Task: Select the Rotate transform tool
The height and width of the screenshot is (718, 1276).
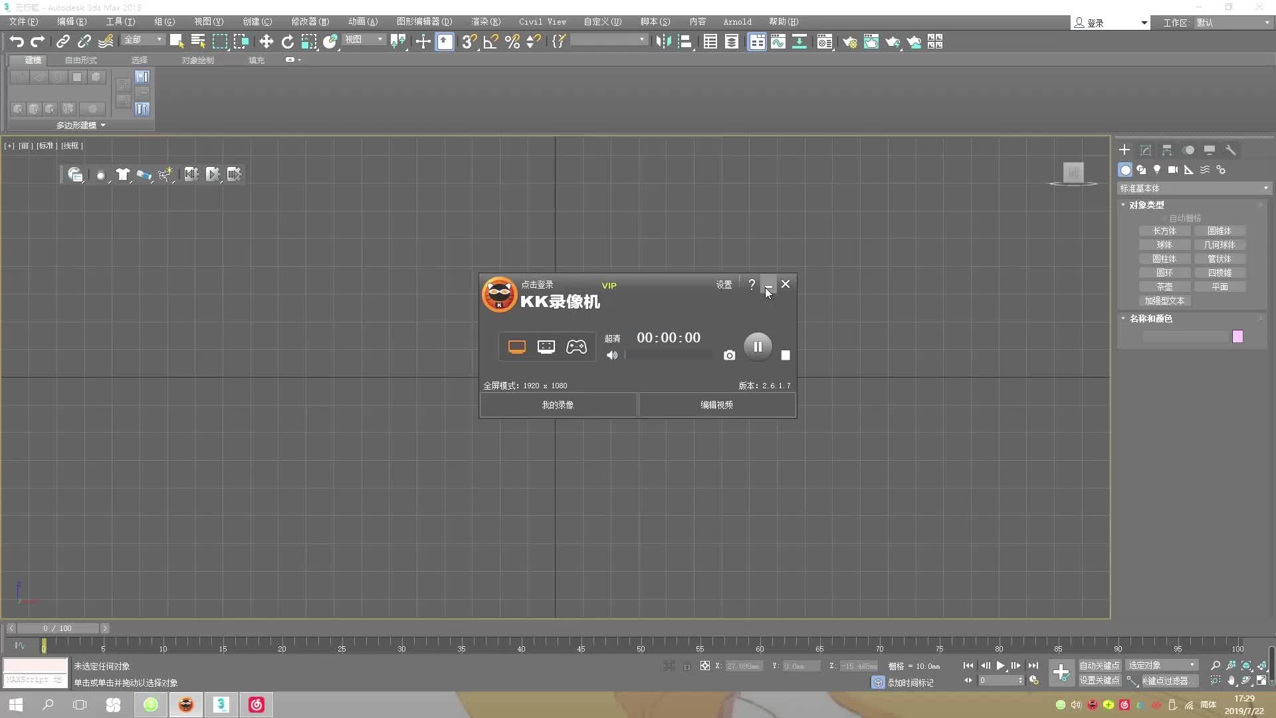Action: click(288, 42)
